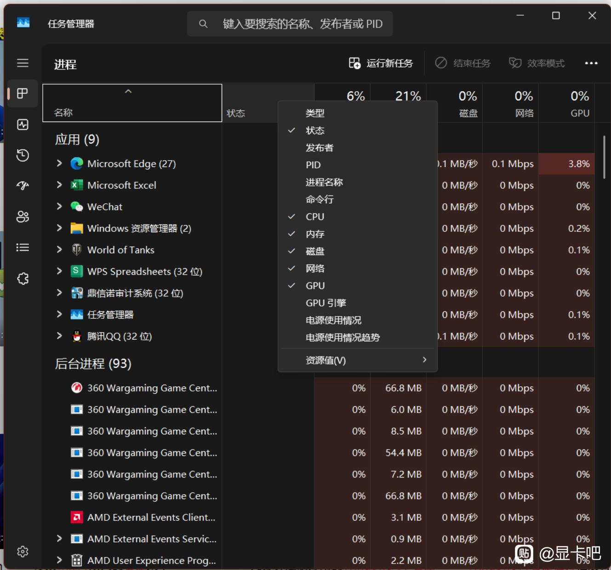This screenshot has width=611, height=570.
Task: Click the WPS Spreadsheets icon
Action: pyautogui.click(x=77, y=271)
